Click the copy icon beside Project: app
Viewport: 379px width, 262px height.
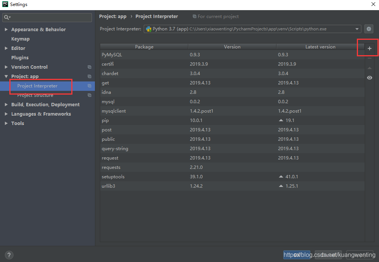click(89, 76)
